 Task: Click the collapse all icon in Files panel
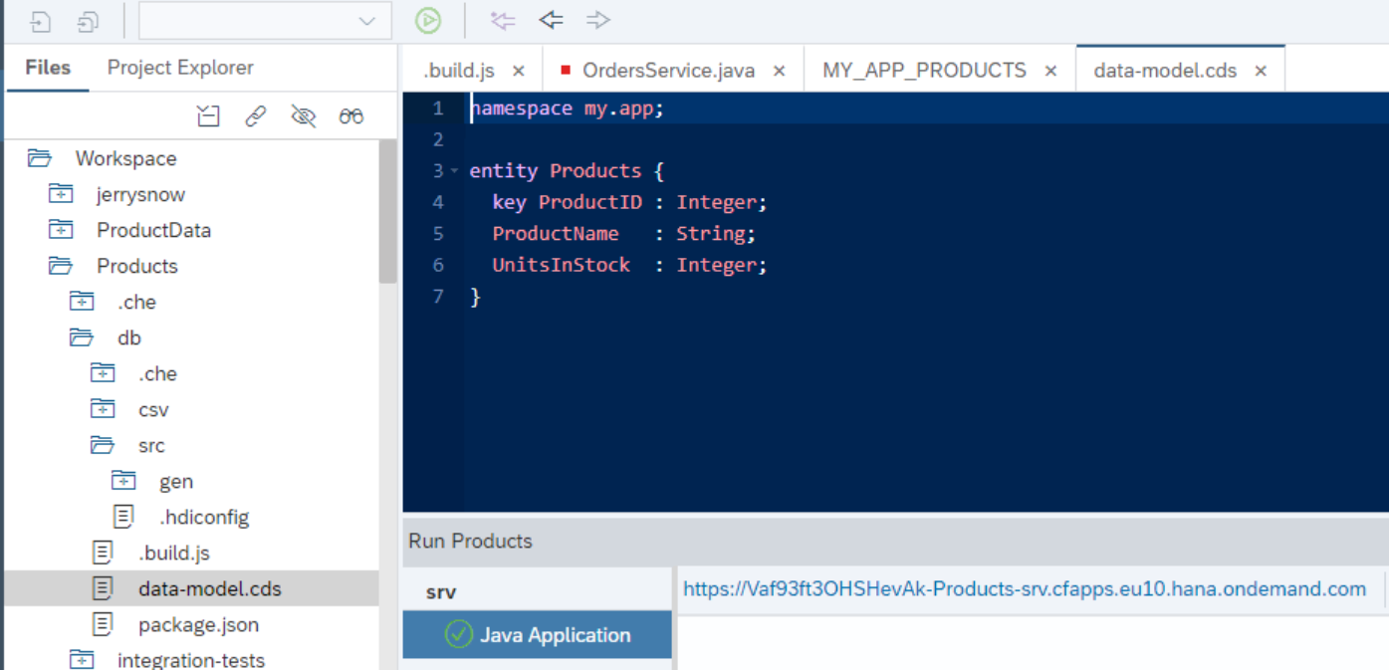point(208,116)
